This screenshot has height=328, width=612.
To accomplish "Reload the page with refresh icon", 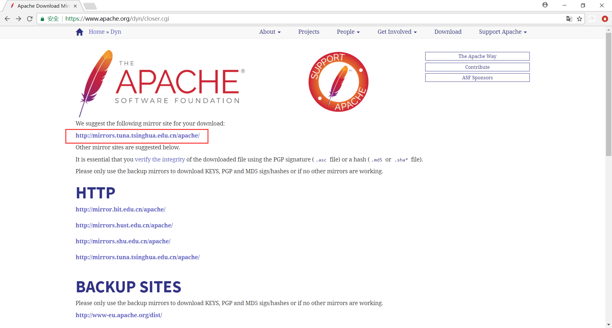I will point(30,19).
